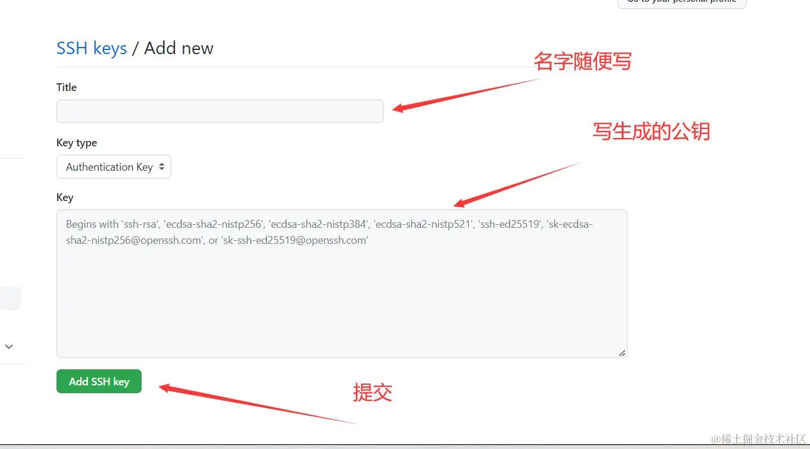Click inside the Key text area

point(342,284)
